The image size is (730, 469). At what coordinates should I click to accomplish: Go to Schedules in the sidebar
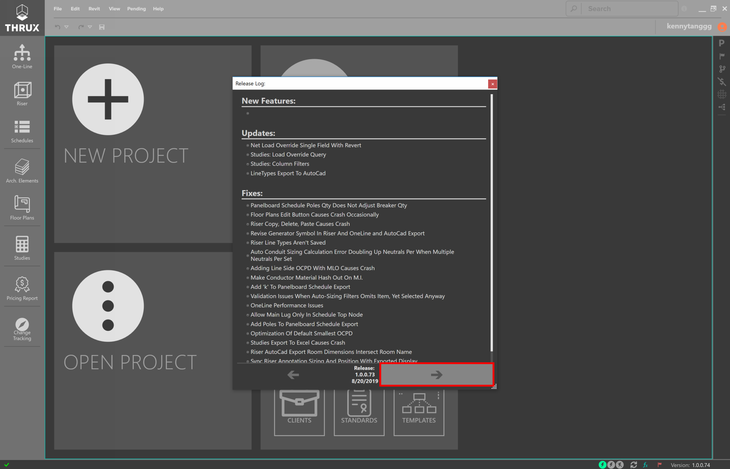pos(22,131)
